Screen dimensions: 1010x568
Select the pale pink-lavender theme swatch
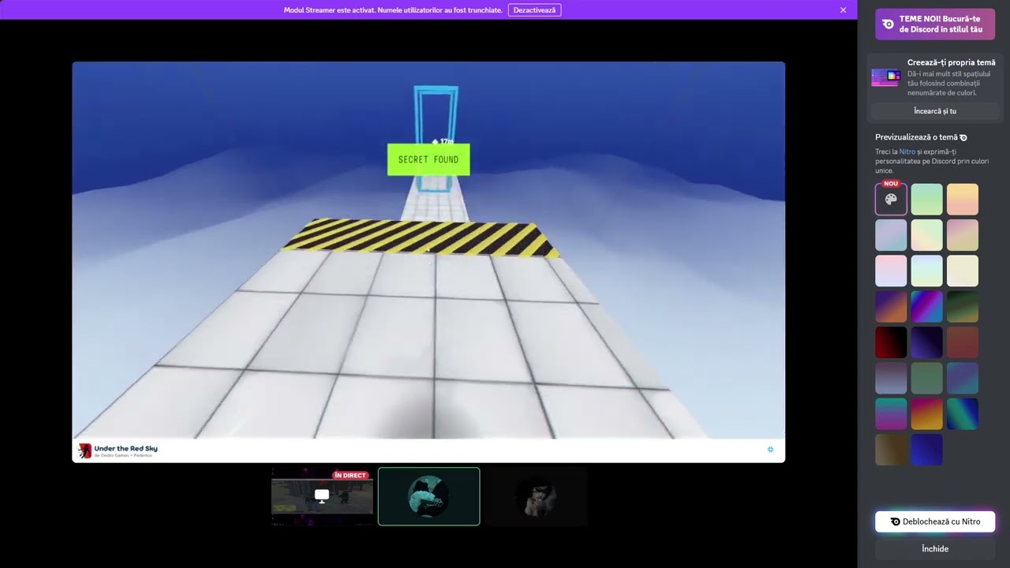click(891, 271)
